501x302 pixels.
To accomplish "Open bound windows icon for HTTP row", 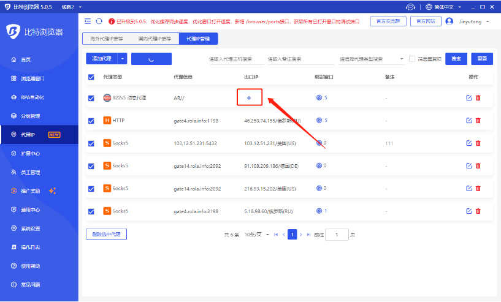I will point(319,120).
